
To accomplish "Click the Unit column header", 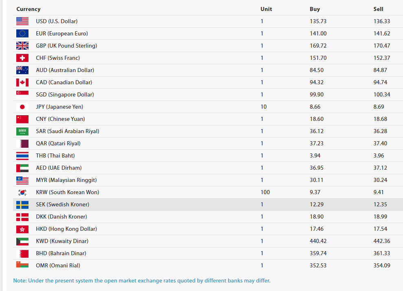I will 266,9.
